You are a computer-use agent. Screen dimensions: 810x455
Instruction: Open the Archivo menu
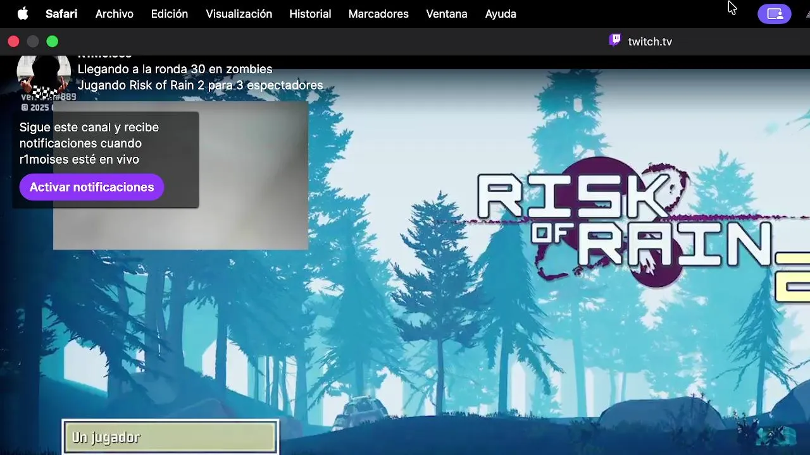tap(114, 13)
